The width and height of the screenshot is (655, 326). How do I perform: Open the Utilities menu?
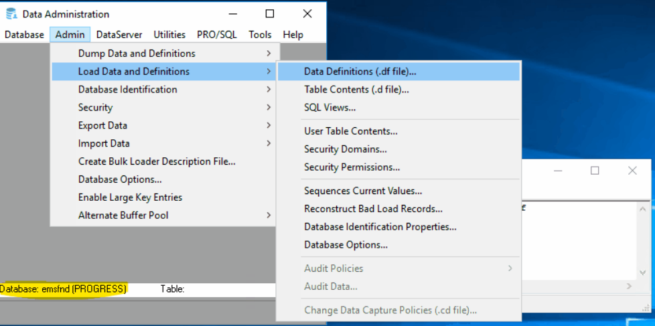pyautogui.click(x=169, y=35)
